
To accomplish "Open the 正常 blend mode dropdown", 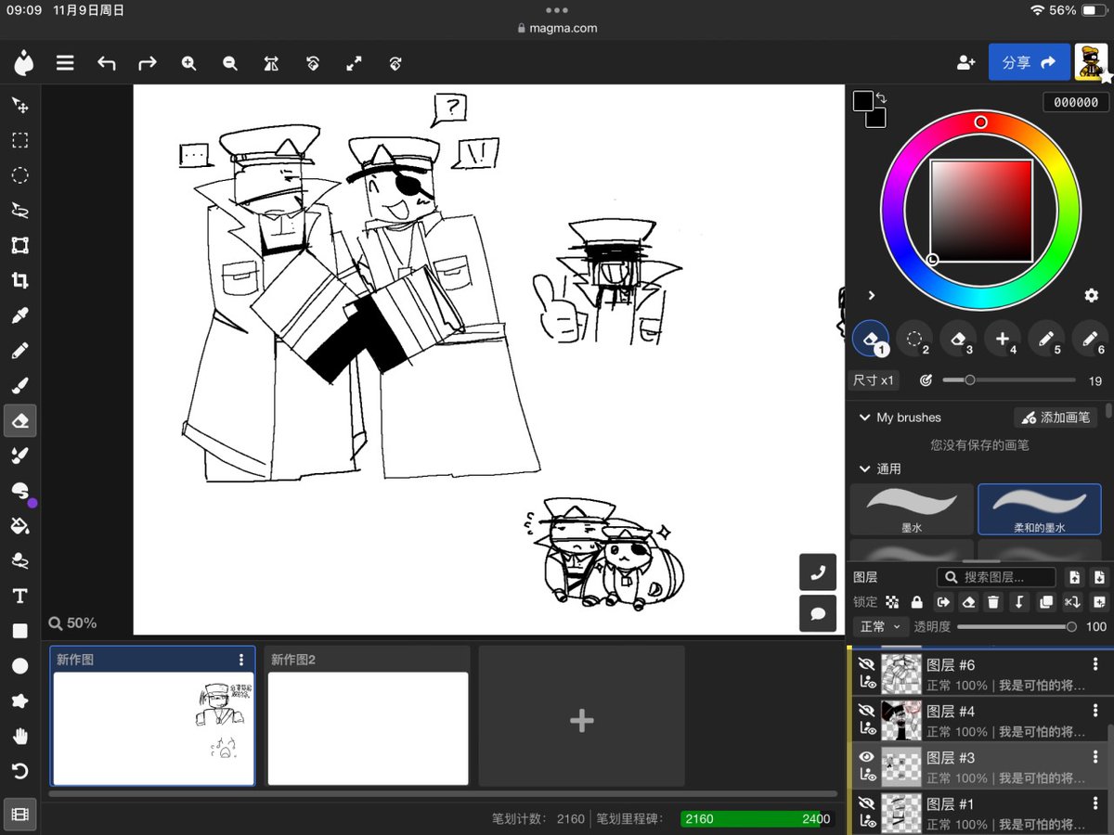I will (879, 626).
